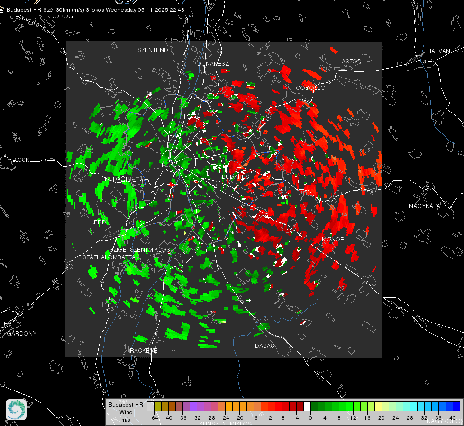Click the '-64' legend value
This screenshot has height=426, width=464.
click(154, 418)
